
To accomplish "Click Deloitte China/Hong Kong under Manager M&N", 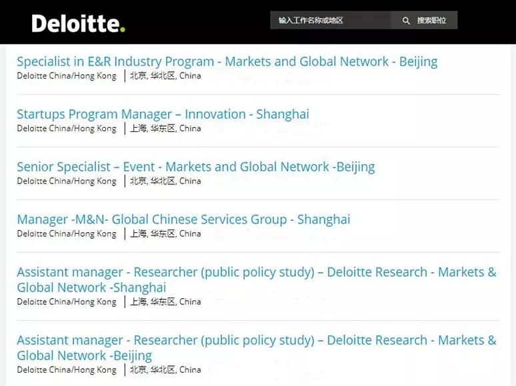I will [x=67, y=234].
